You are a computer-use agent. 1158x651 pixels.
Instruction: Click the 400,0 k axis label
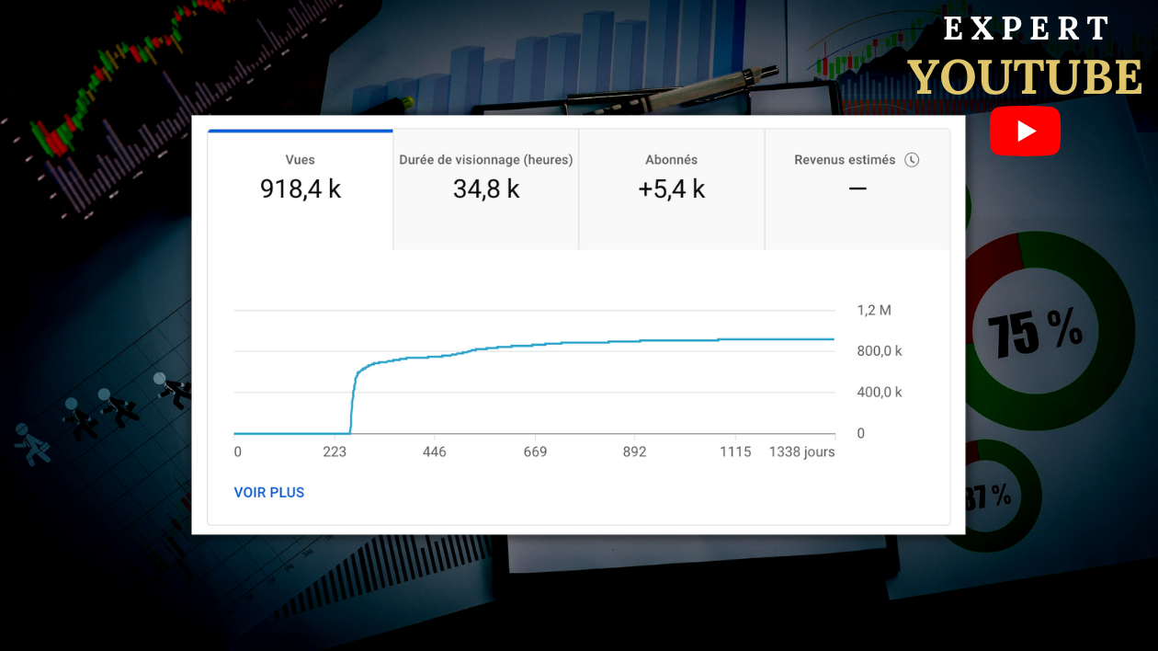click(880, 393)
